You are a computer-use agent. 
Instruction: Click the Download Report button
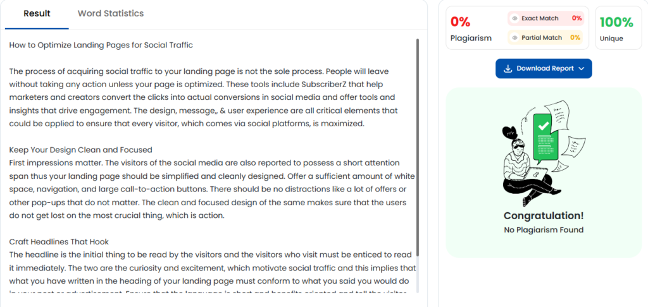(x=544, y=68)
